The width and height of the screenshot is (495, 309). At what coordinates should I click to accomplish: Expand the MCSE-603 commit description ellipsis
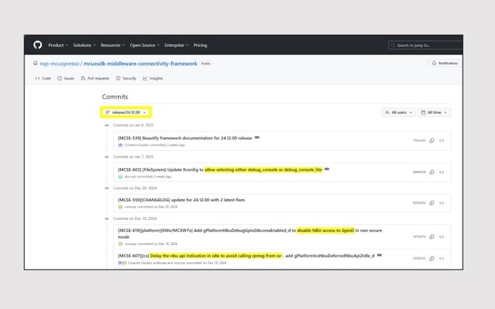point(327,169)
